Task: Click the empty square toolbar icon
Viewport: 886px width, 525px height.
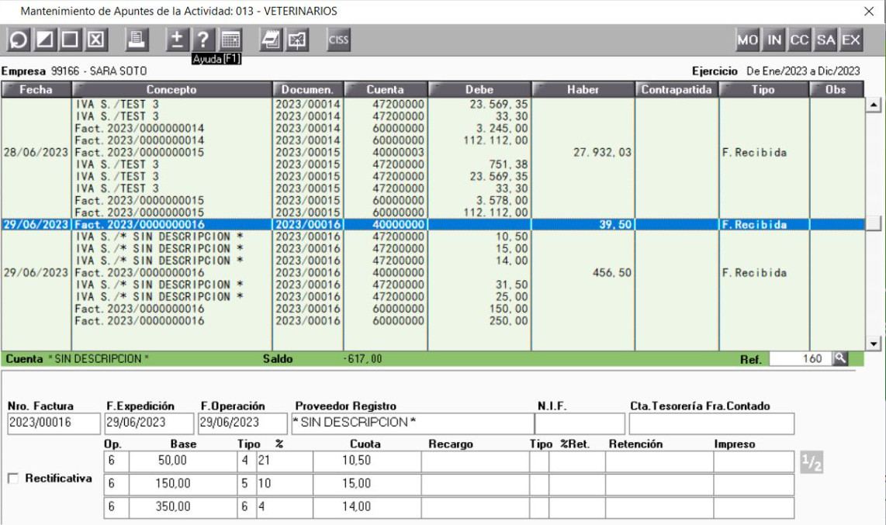Action: click(x=70, y=40)
